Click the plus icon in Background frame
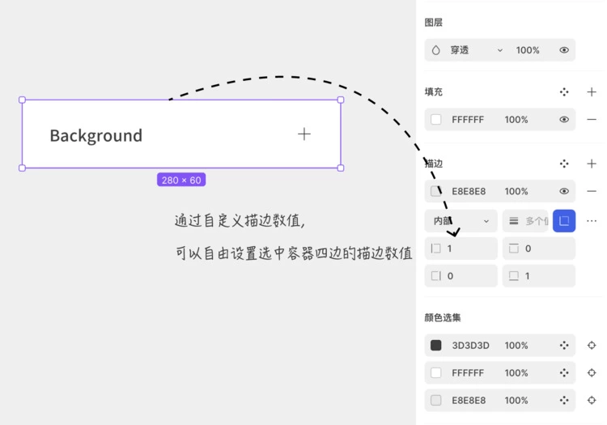 point(304,134)
